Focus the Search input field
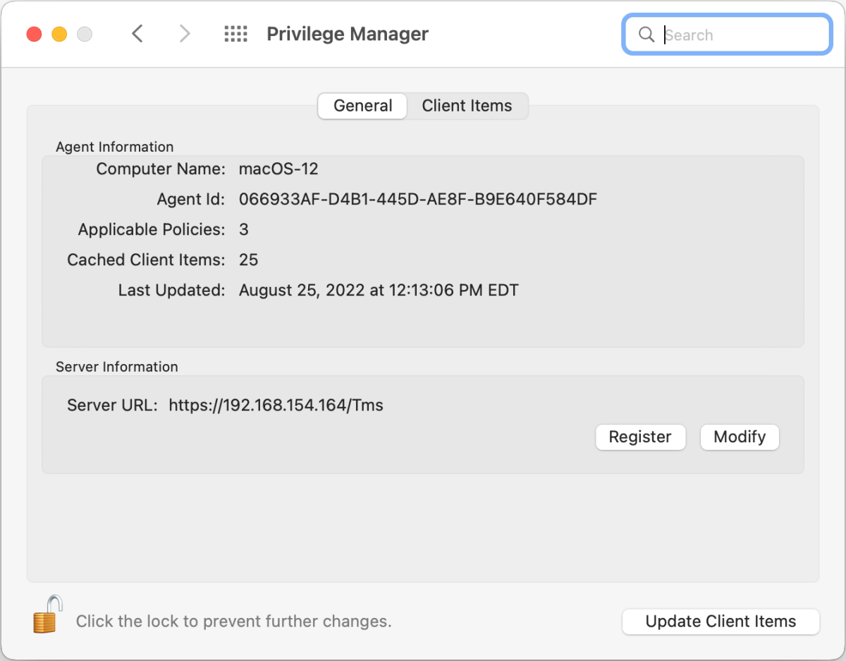846x661 pixels. [740, 35]
